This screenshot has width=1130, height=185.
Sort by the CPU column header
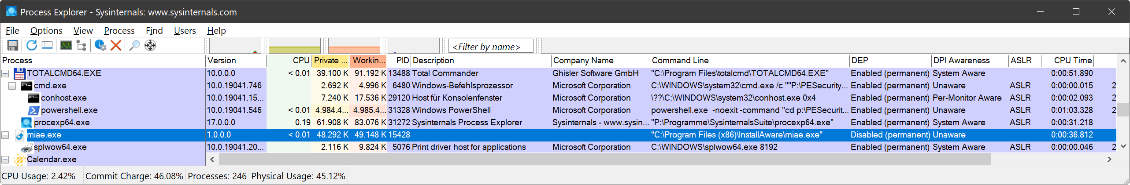coord(289,61)
